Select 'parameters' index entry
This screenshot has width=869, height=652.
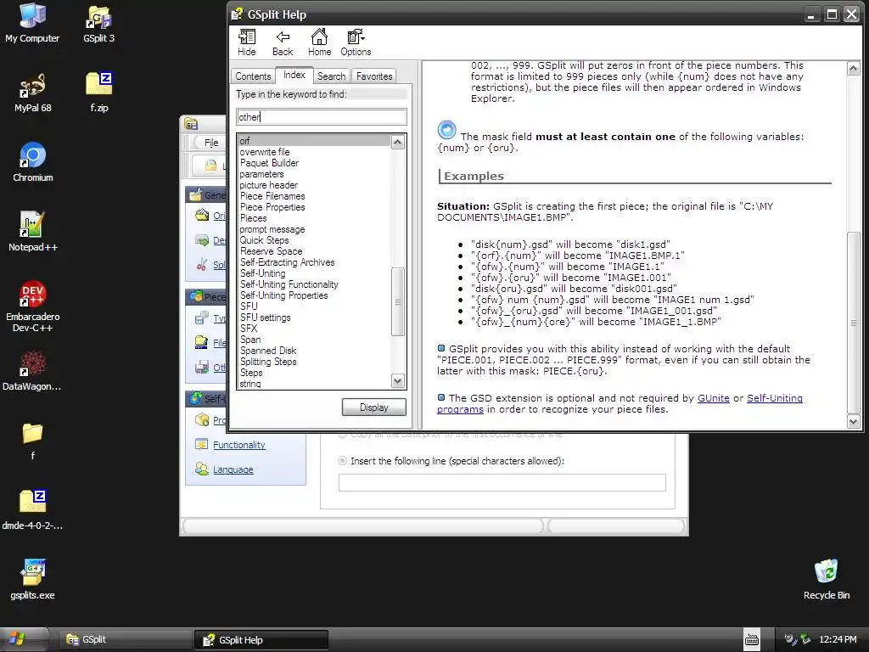[x=261, y=174]
